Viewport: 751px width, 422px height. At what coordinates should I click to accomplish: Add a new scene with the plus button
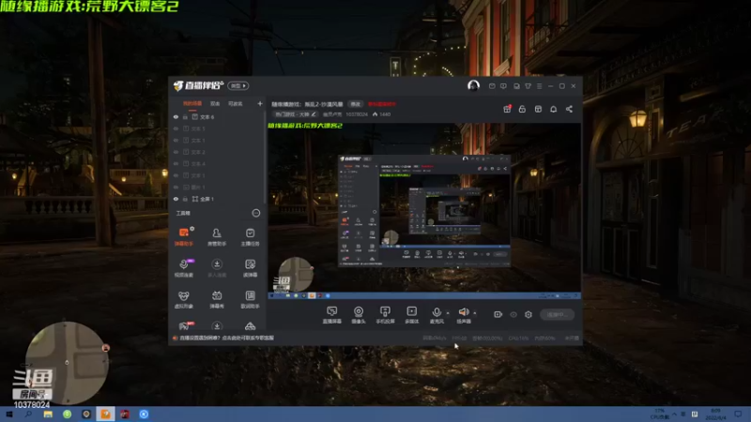click(260, 103)
